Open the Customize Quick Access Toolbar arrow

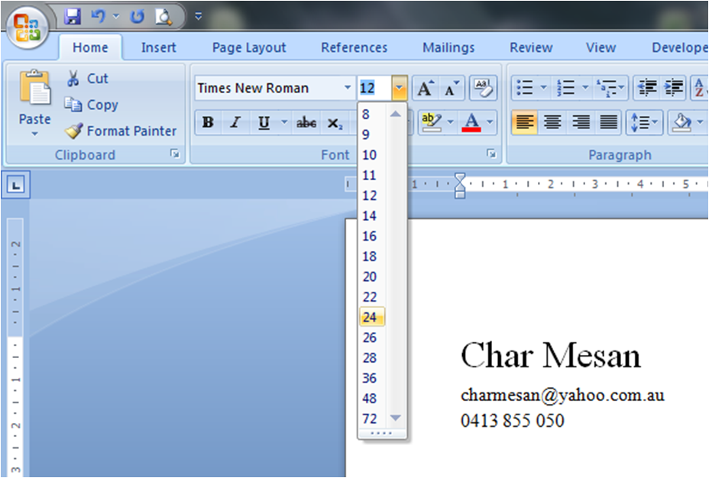click(198, 17)
